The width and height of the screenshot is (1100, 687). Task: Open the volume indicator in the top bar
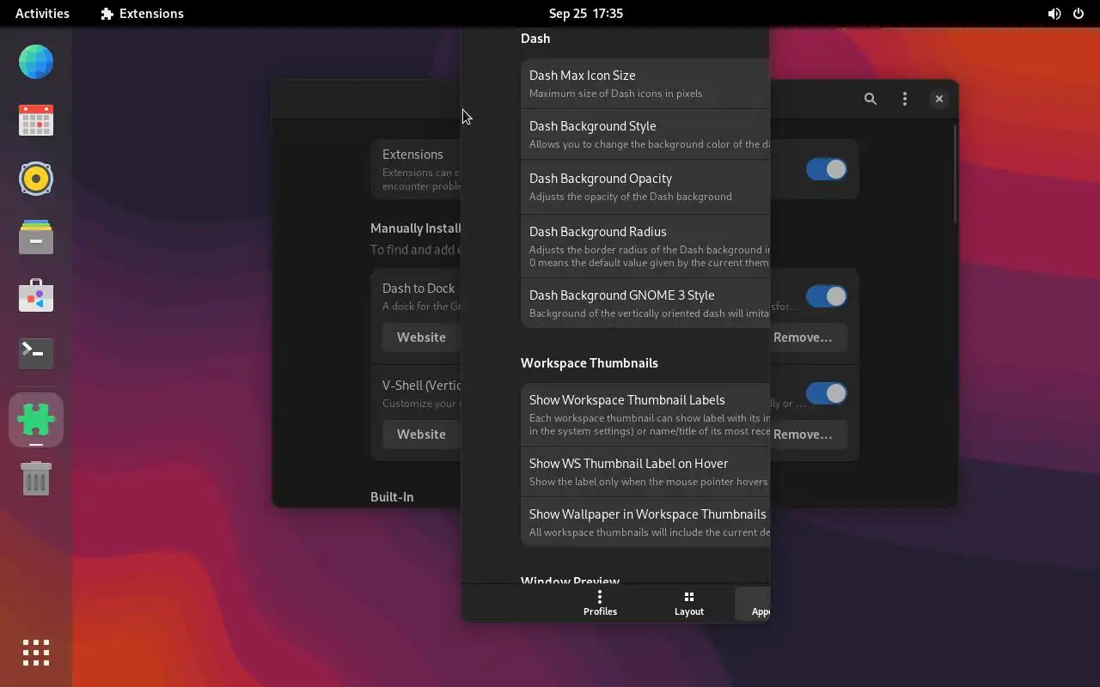click(1054, 14)
